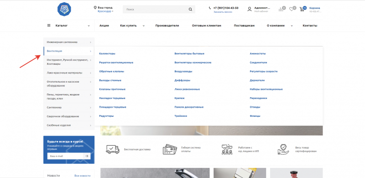Viewport: 365px width, 178px height.
Task: Click the Заказать звонок link
Action: click(223, 12)
